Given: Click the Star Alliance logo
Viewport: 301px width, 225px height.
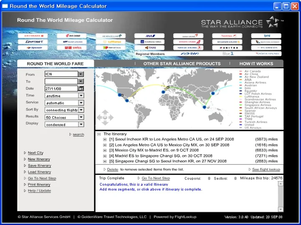Looking at the screenshot, I should coord(242,23).
